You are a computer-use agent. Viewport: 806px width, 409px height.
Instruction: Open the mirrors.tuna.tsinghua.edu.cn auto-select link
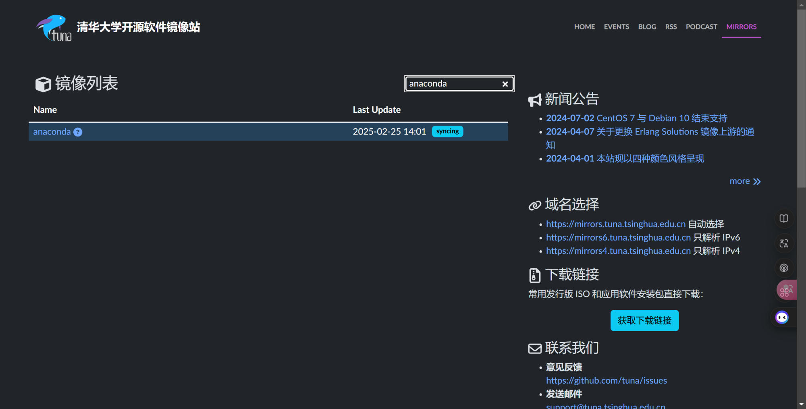(615, 224)
